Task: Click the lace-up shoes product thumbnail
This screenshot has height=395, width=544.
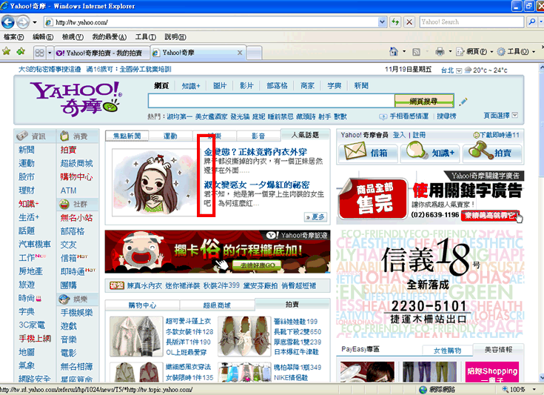Action: pyautogui.click(x=244, y=336)
